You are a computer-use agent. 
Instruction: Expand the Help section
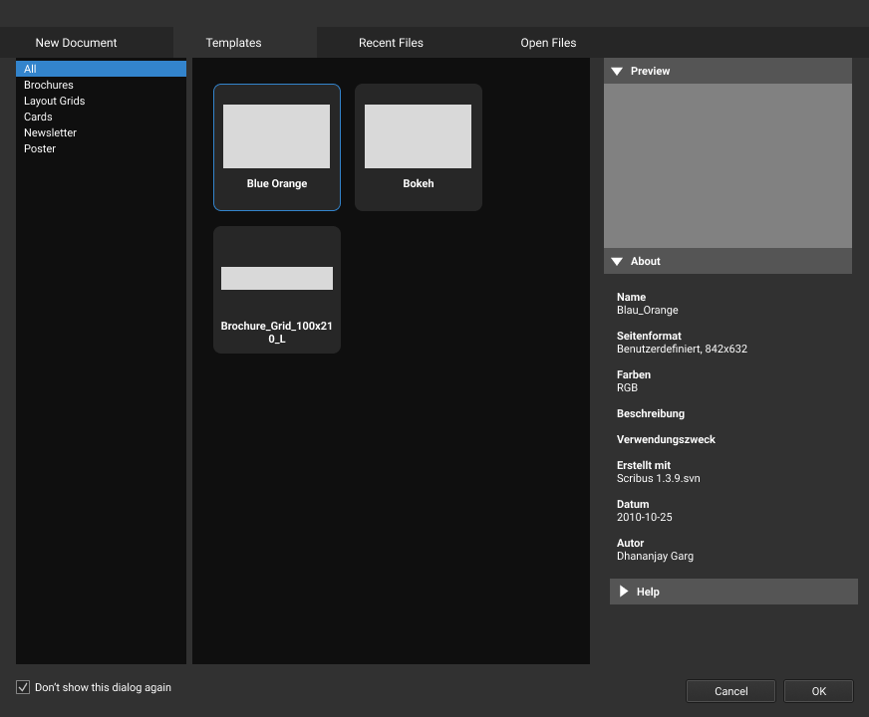tap(624, 592)
